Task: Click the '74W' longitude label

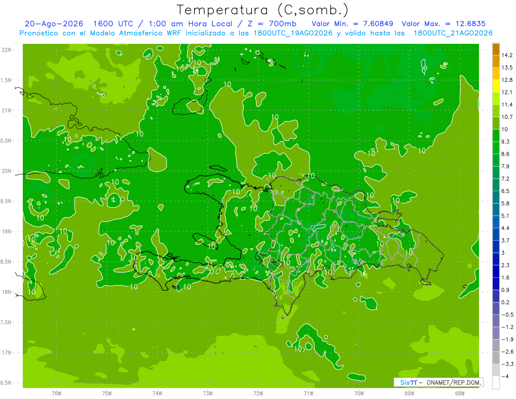Action: (157, 393)
